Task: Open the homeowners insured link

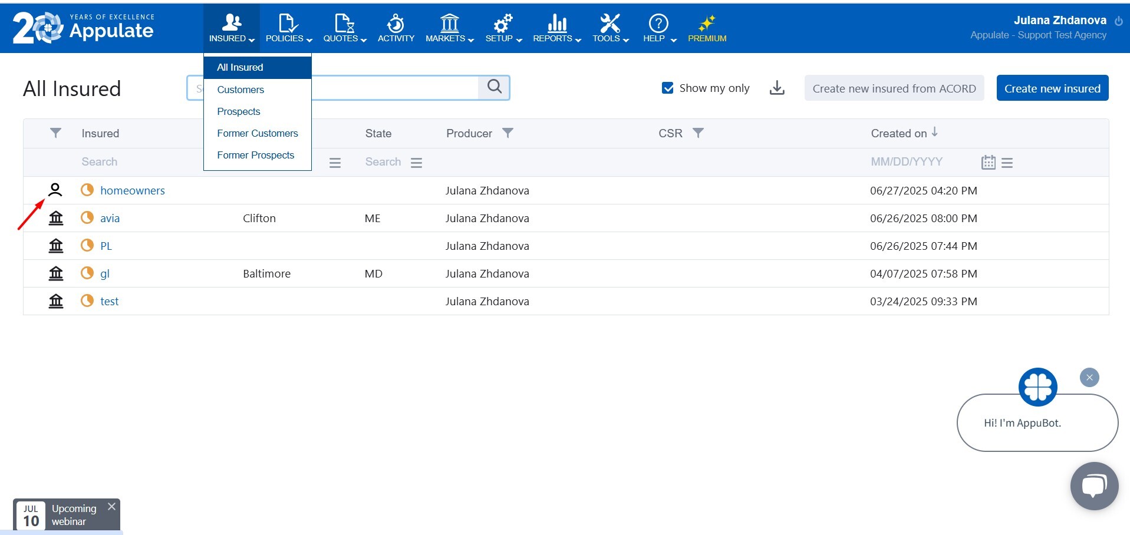Action: (132, 190)
